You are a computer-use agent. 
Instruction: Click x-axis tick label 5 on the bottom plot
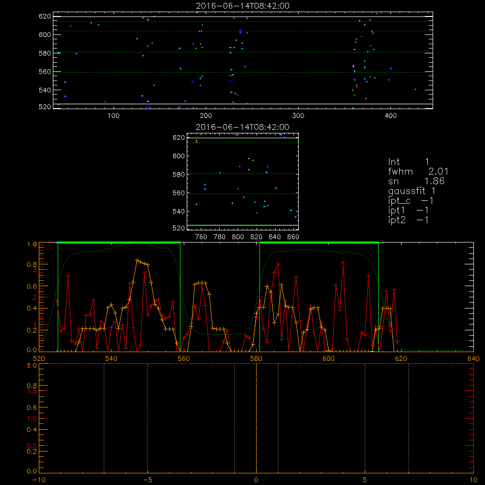pyautogui.click(x=365, y=480)
